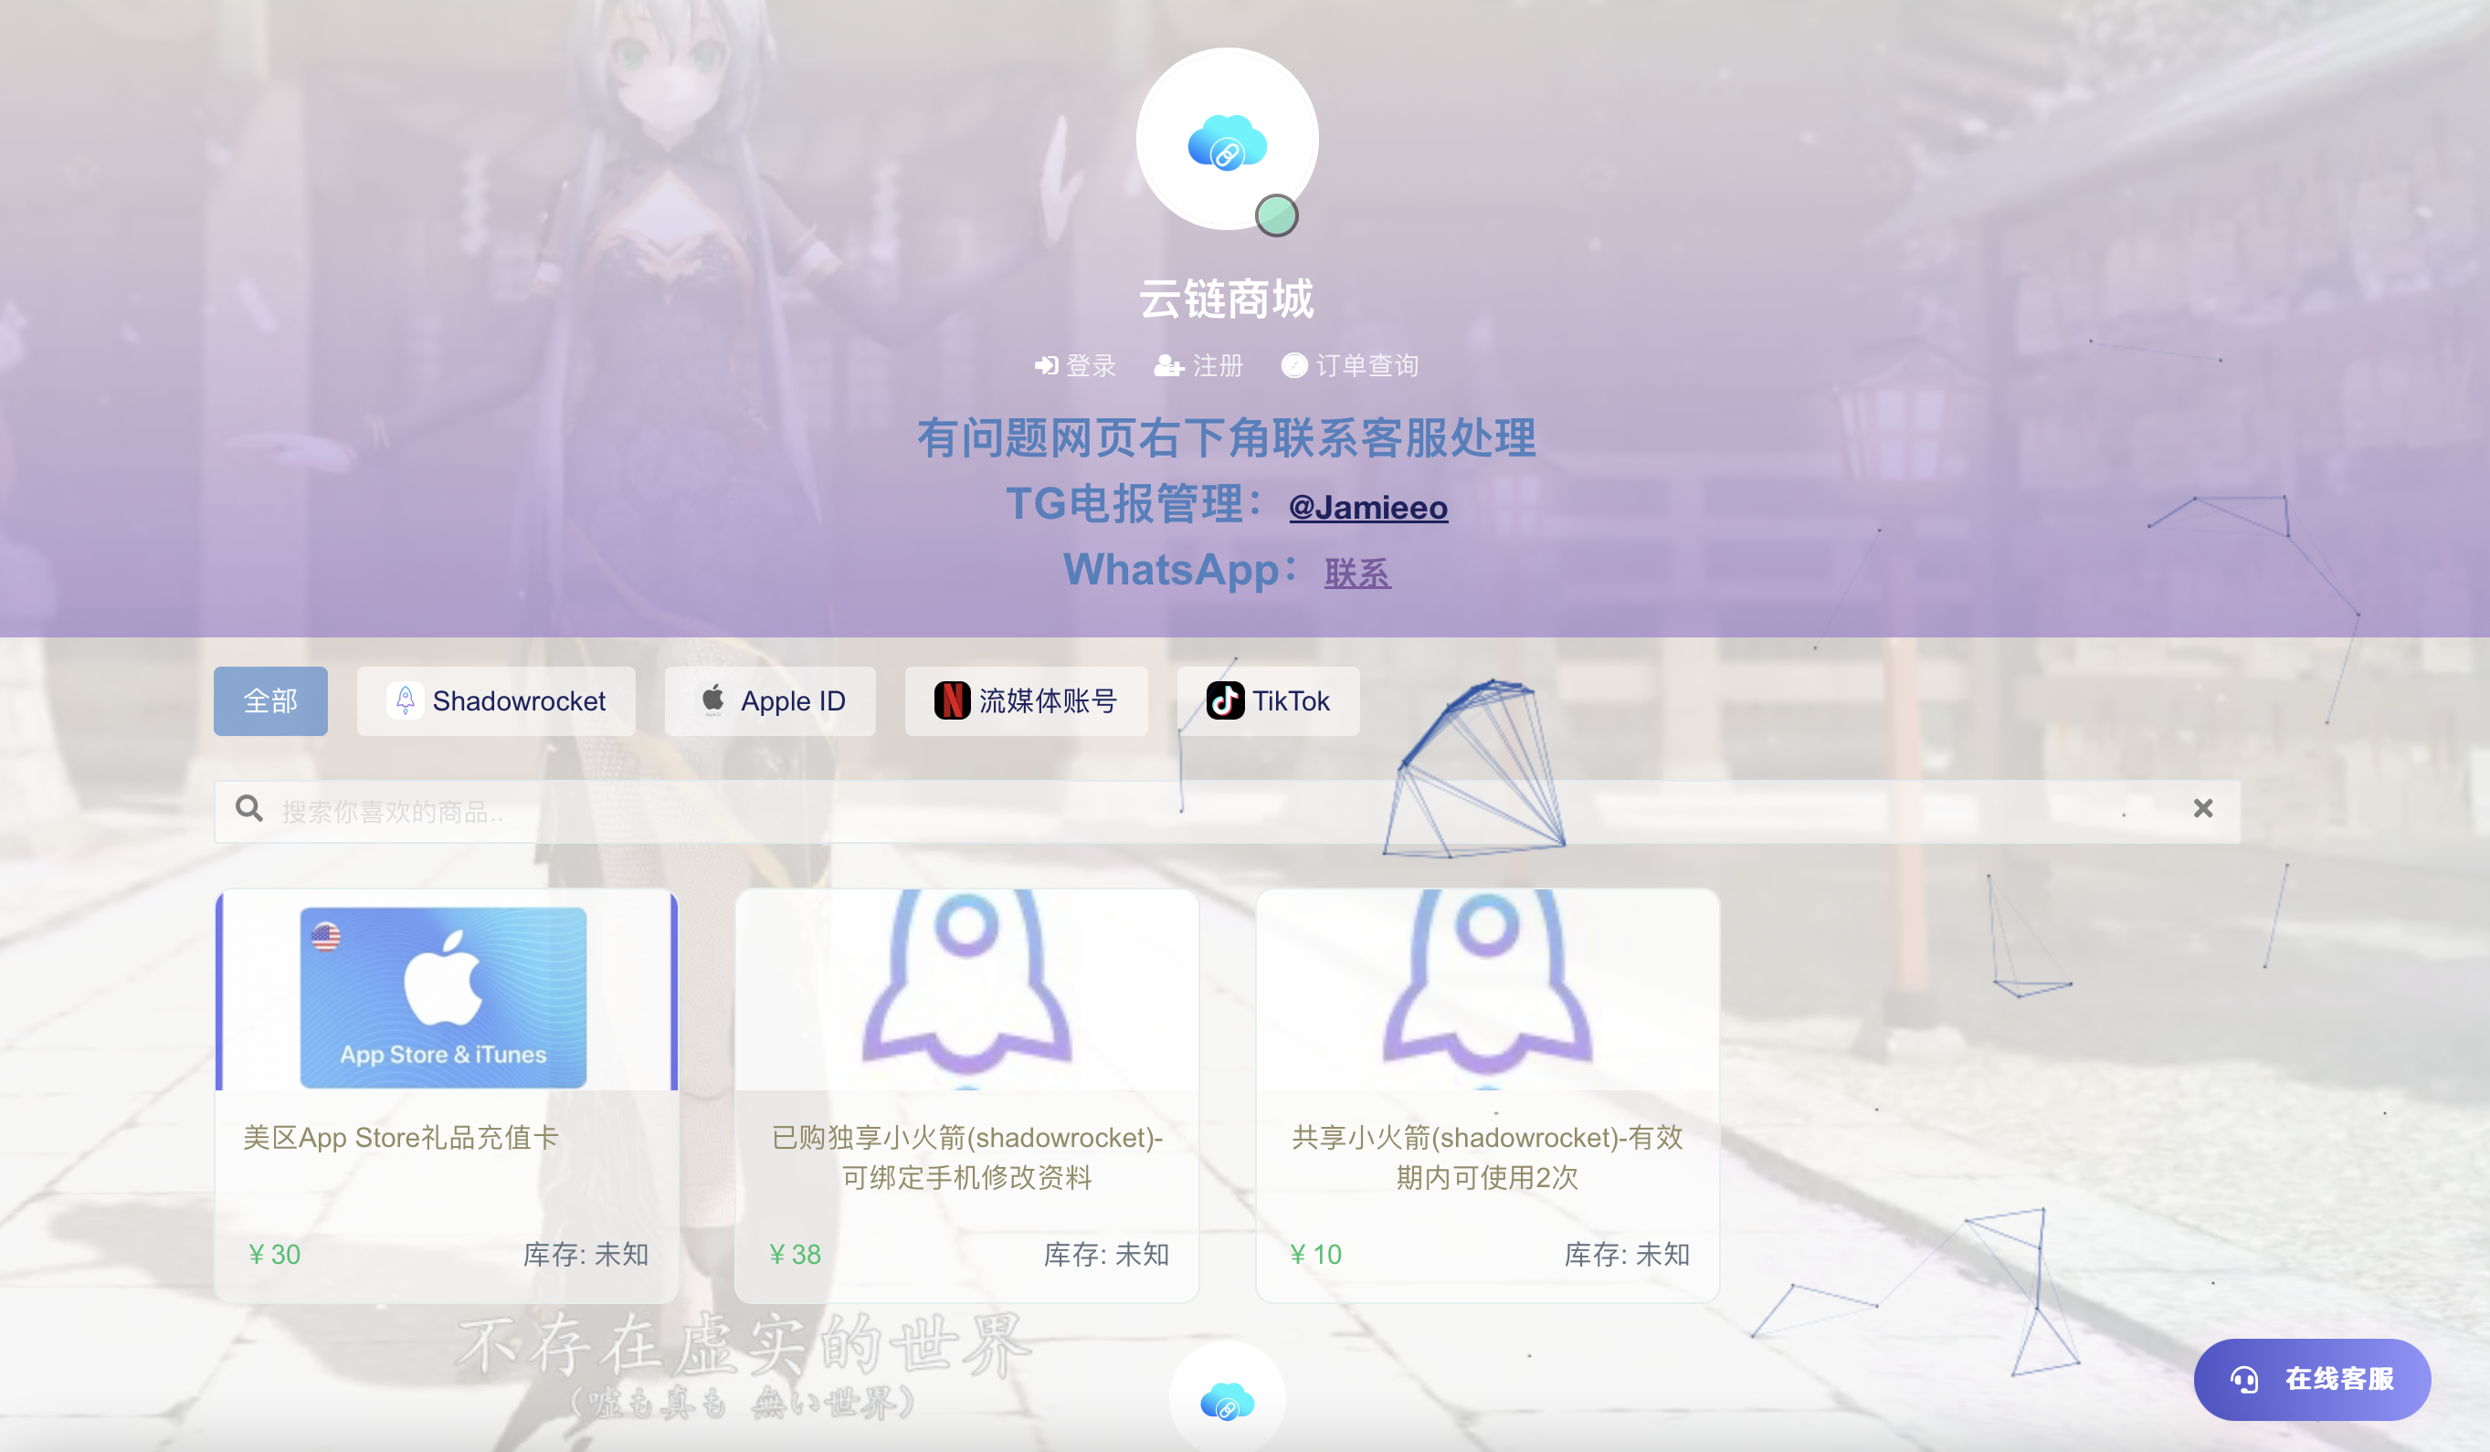Click the 云链商城 cloud logo icon
The width and height of the screenshot is (2490, 1452).
point(1229,142)
